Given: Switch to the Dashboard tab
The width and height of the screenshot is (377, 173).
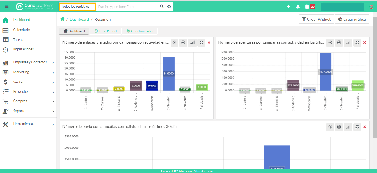Looking at the screenshot, I should [74, 31].
